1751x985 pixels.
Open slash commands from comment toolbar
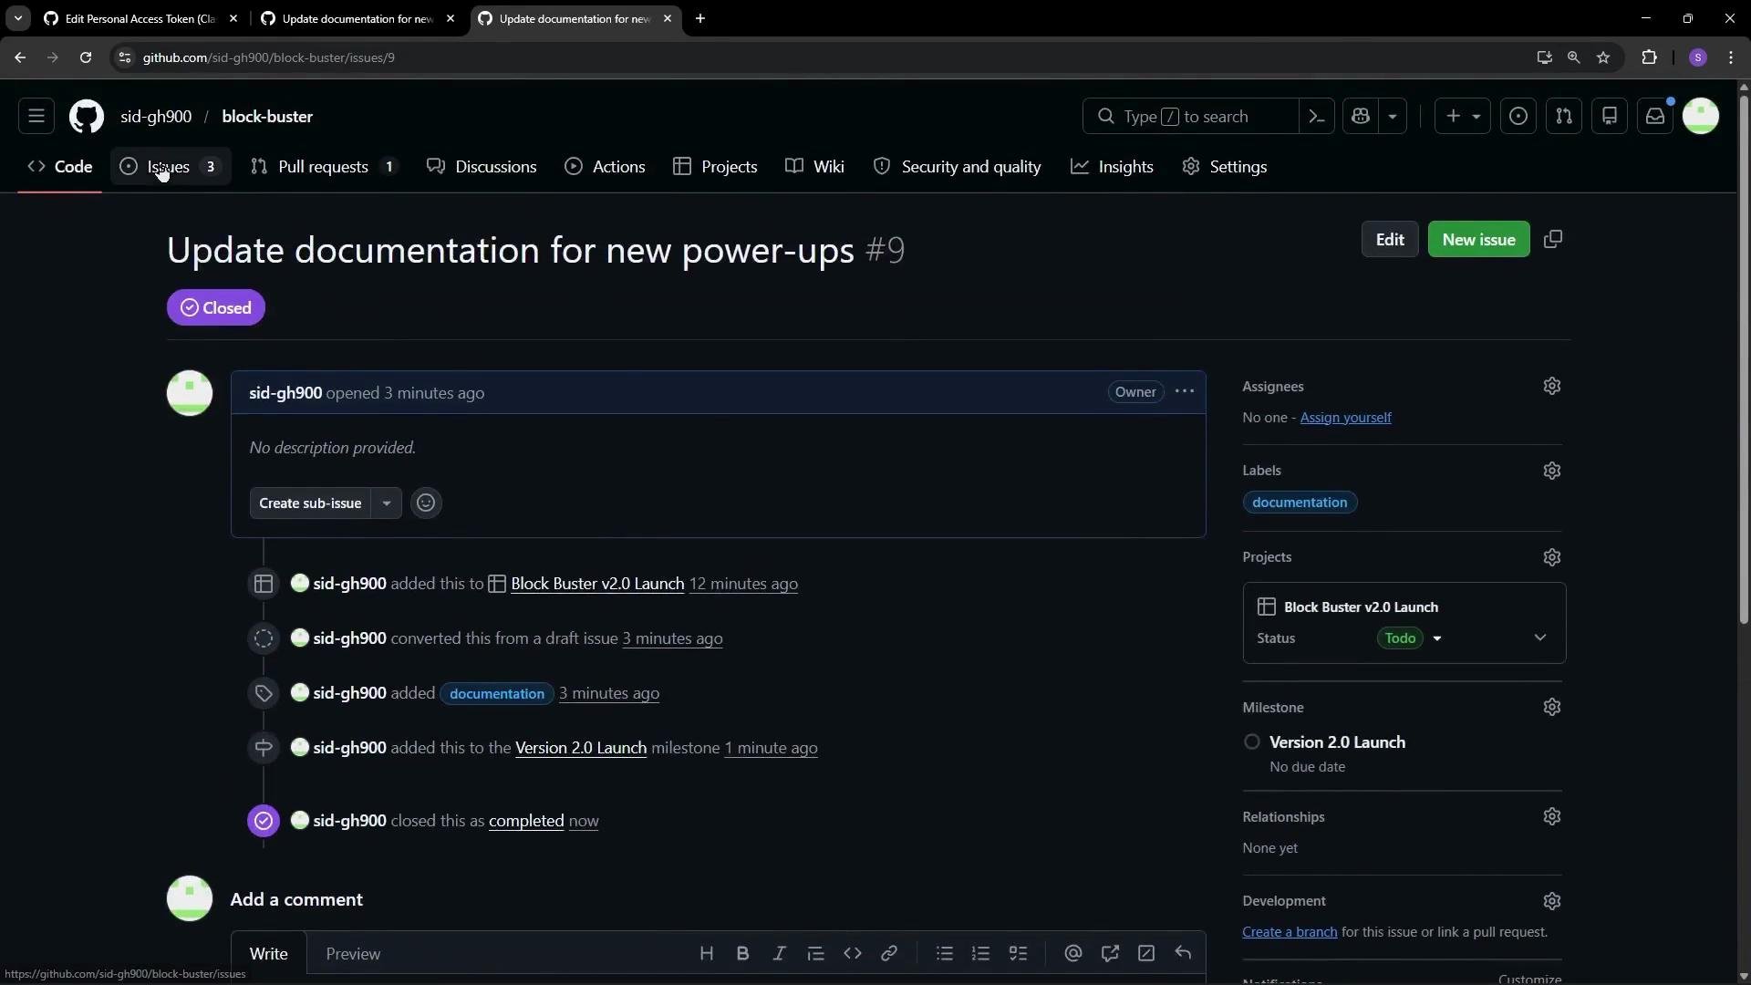coord(1146,953)
